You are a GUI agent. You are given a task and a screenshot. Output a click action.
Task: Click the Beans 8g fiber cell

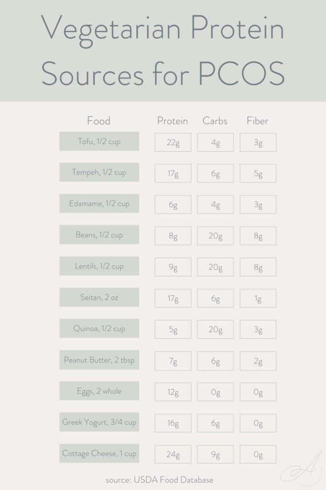[258, 236]
